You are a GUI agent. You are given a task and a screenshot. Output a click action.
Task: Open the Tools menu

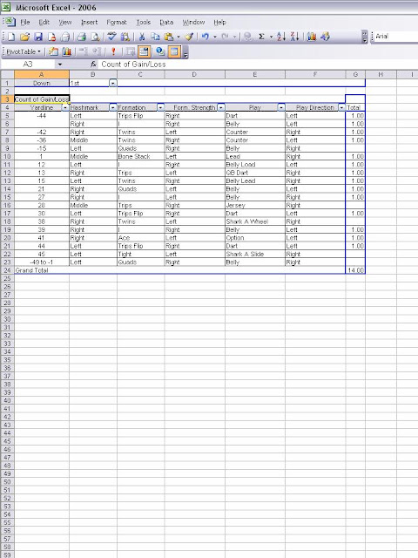144,23
